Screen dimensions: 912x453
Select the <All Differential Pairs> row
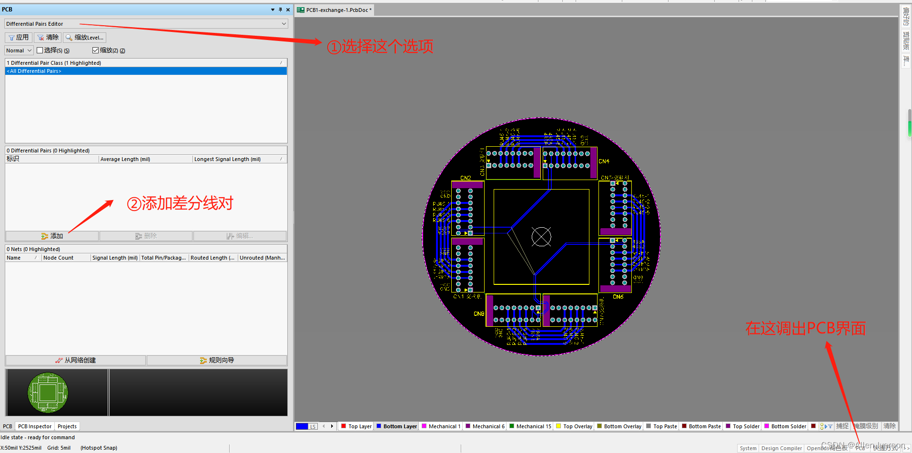[146, 71]
